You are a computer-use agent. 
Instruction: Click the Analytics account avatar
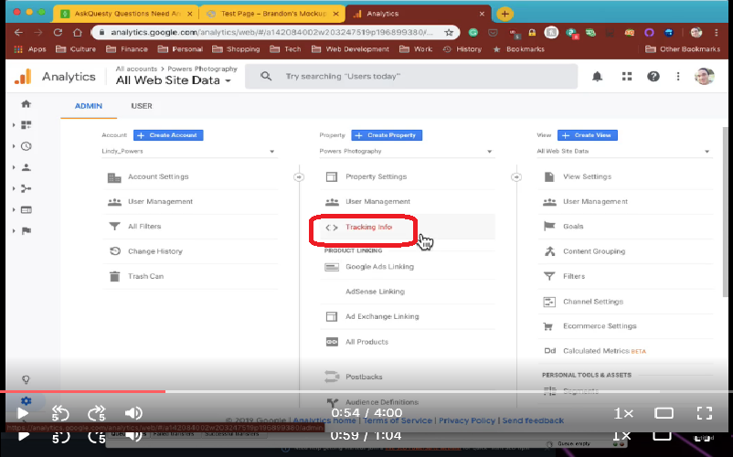click(x=704, y=76)
